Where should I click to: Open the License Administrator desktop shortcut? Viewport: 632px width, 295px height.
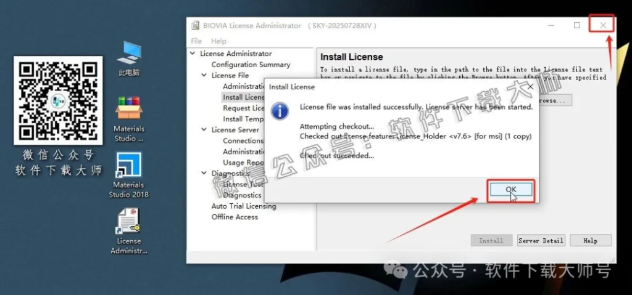pyautogui.click(x=129, y=222)
